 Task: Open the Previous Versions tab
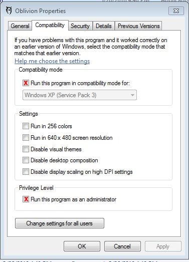point(139,26)
